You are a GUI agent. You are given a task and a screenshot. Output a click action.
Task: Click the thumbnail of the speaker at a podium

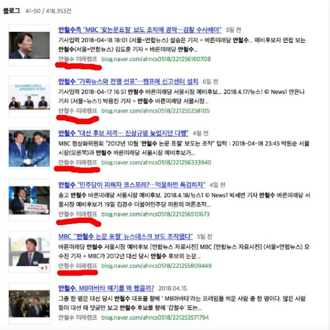(x=29, y=200)
